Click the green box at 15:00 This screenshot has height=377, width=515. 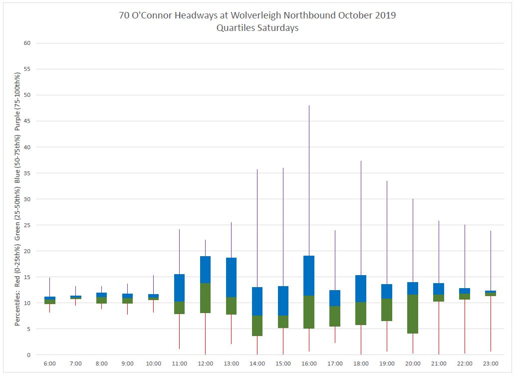(x=283, y=322)
